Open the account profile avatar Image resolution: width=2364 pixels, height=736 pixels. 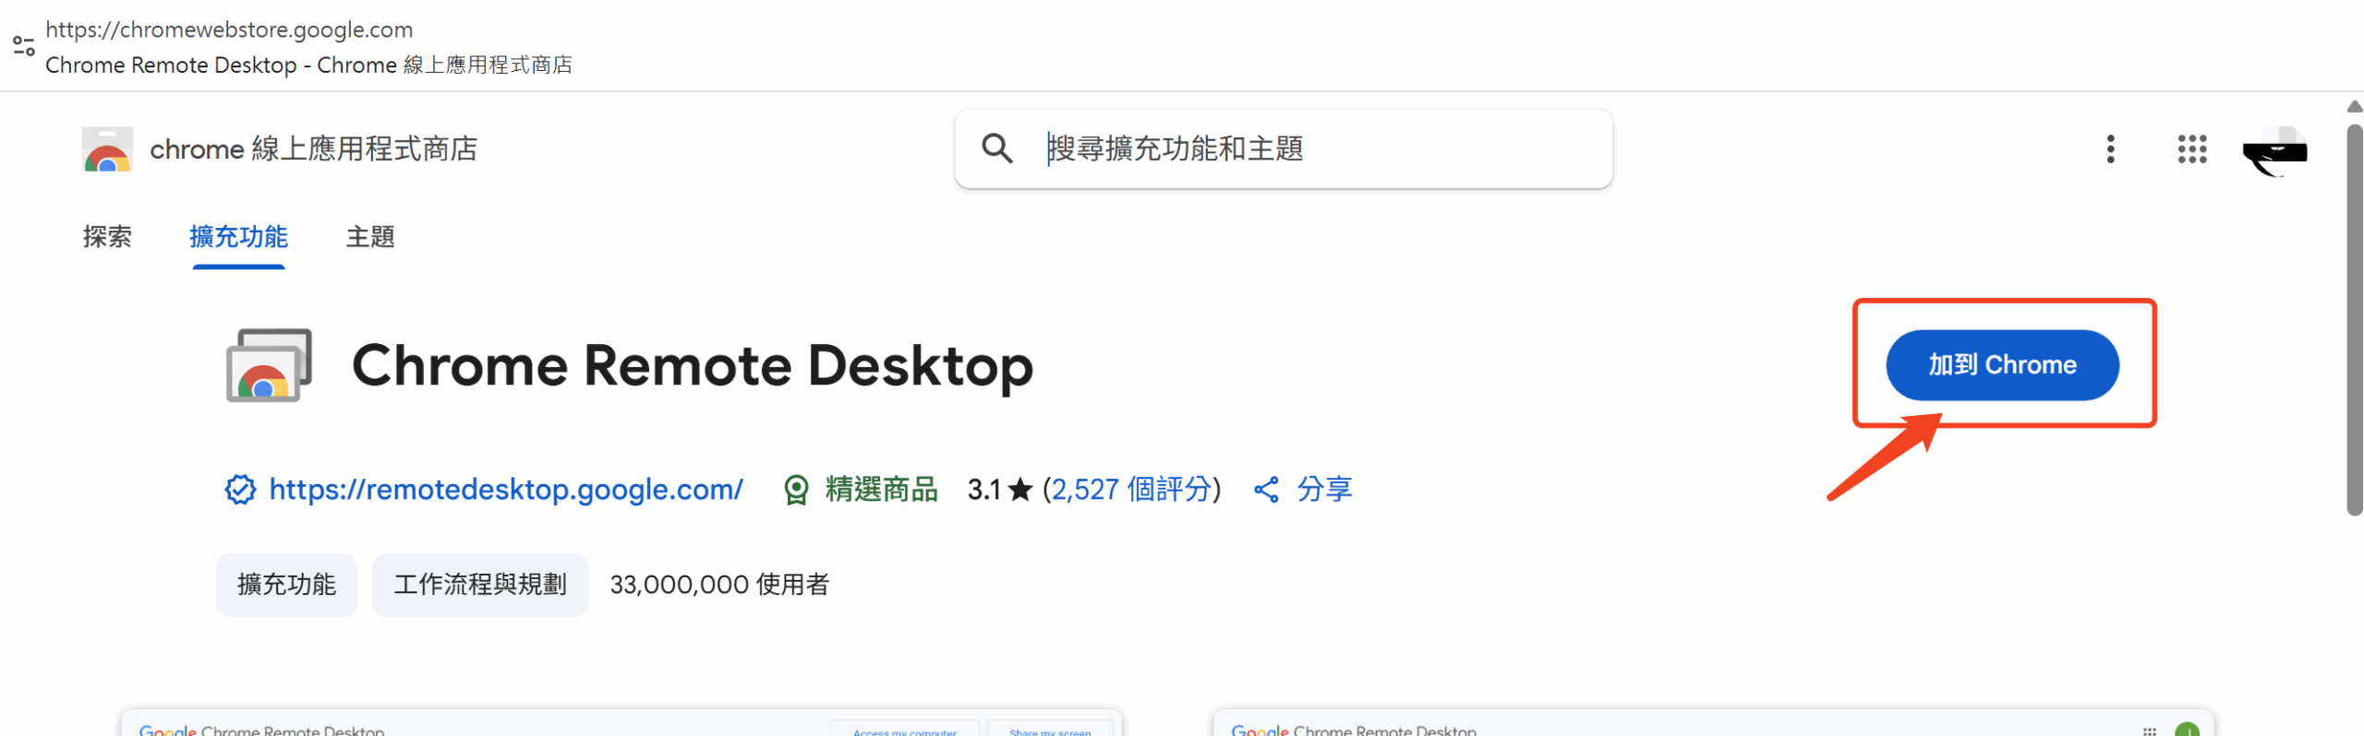(x=2274, y=149)
